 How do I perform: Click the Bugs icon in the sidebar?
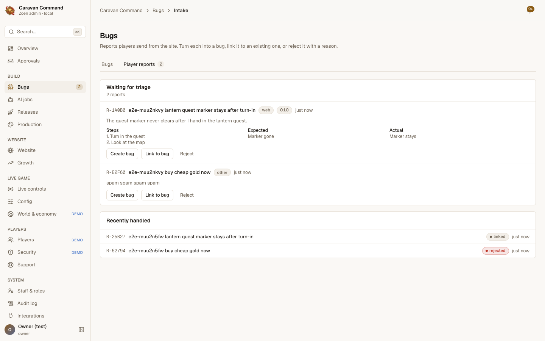(11, 87)
